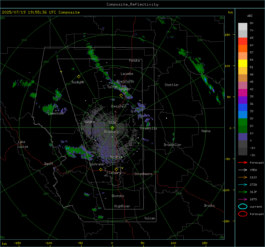This screenshot has height=247, width=265.
Task: Click the Drumheller label
Action: coord(173,145)
